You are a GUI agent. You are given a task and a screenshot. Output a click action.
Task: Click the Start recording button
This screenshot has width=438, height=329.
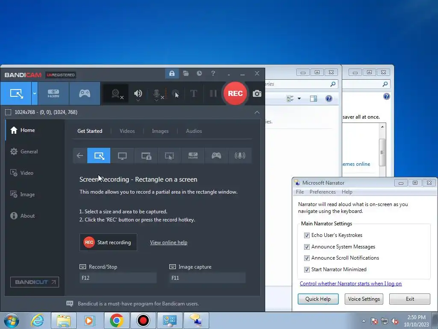coord(108,242)
